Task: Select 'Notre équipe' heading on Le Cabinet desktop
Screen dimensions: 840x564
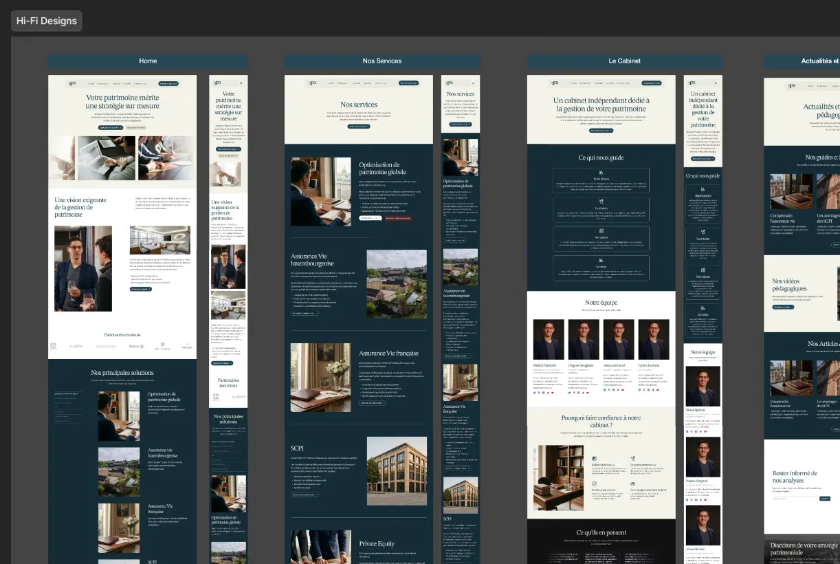Action: [x=601, y=303]
